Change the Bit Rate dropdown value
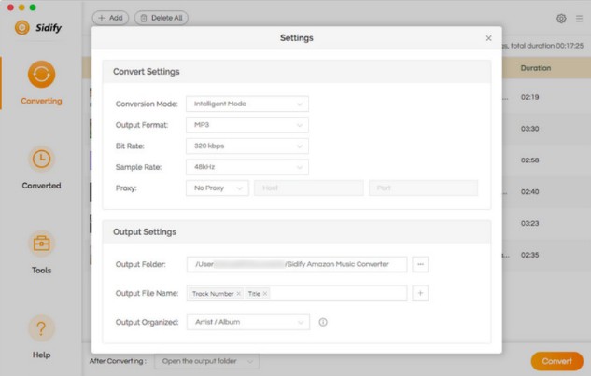The width and height of the screenshot is (591, 376). pos(247,146)
